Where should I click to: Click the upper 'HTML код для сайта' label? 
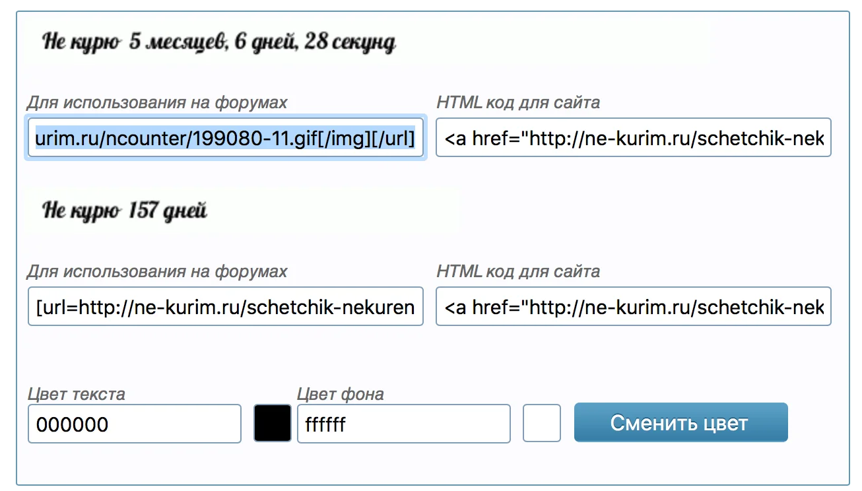tap(518, 102)
